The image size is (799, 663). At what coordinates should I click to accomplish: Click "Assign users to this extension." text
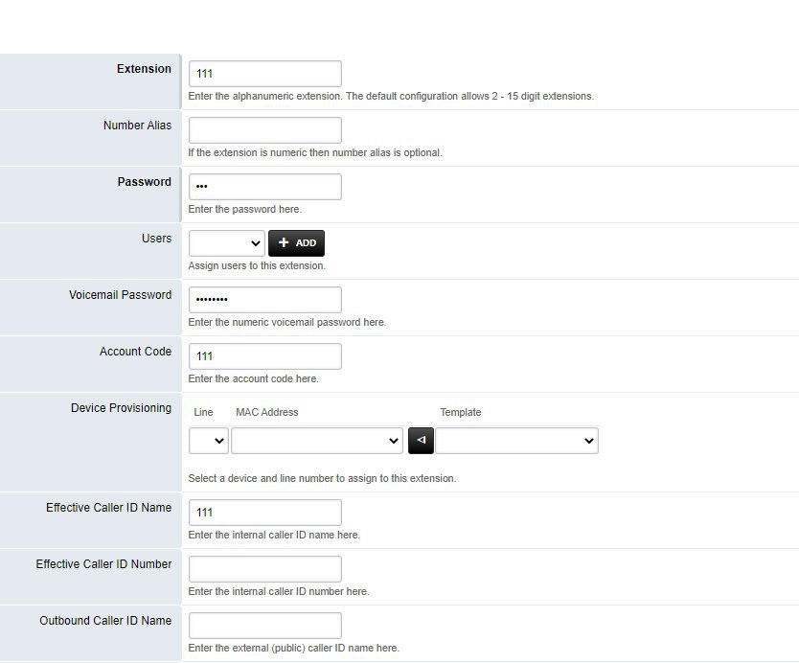click(x=257, y=266)
